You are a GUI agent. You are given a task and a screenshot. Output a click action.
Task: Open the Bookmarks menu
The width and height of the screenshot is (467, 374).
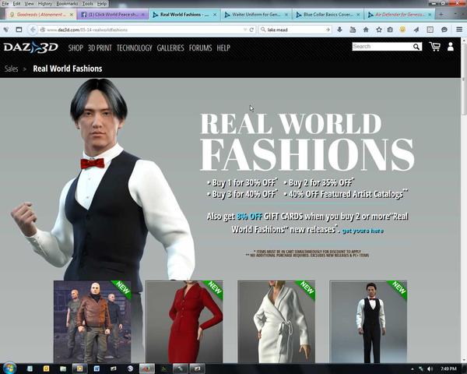(x=67, y=4)
